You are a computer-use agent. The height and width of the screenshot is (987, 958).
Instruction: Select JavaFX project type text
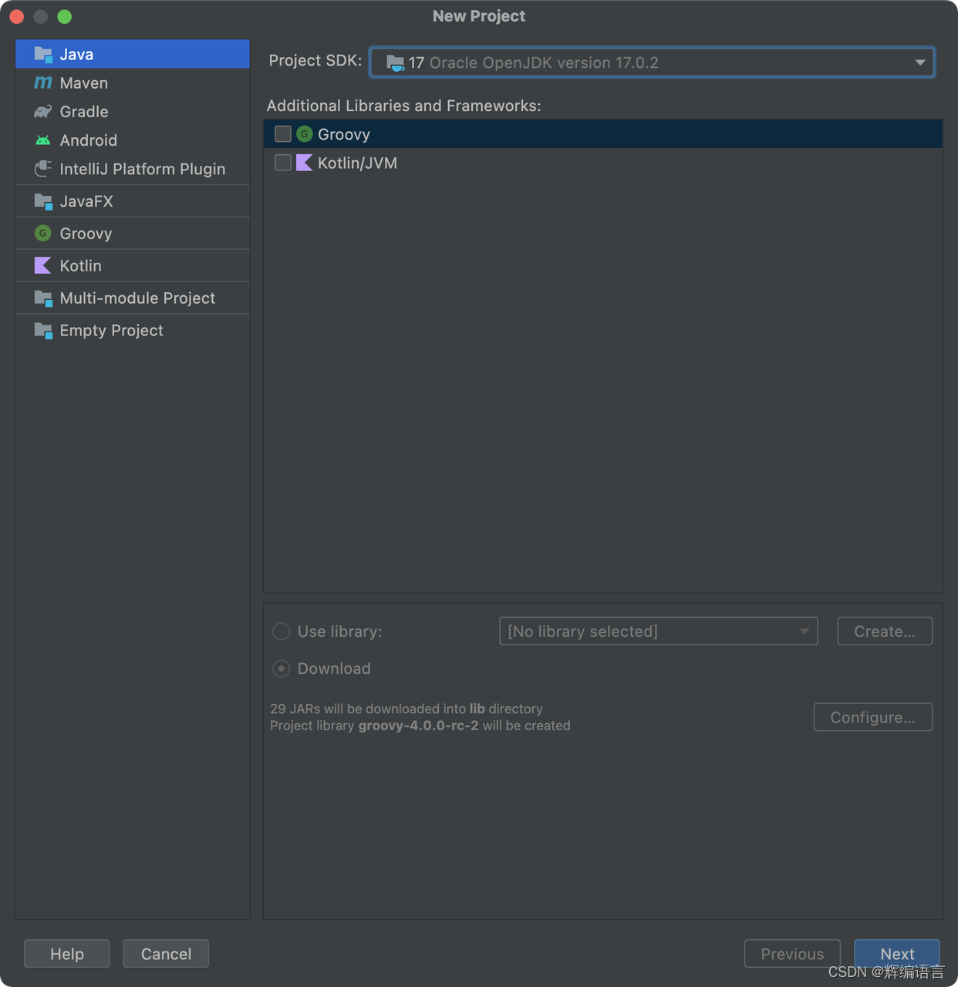(86, 201)
